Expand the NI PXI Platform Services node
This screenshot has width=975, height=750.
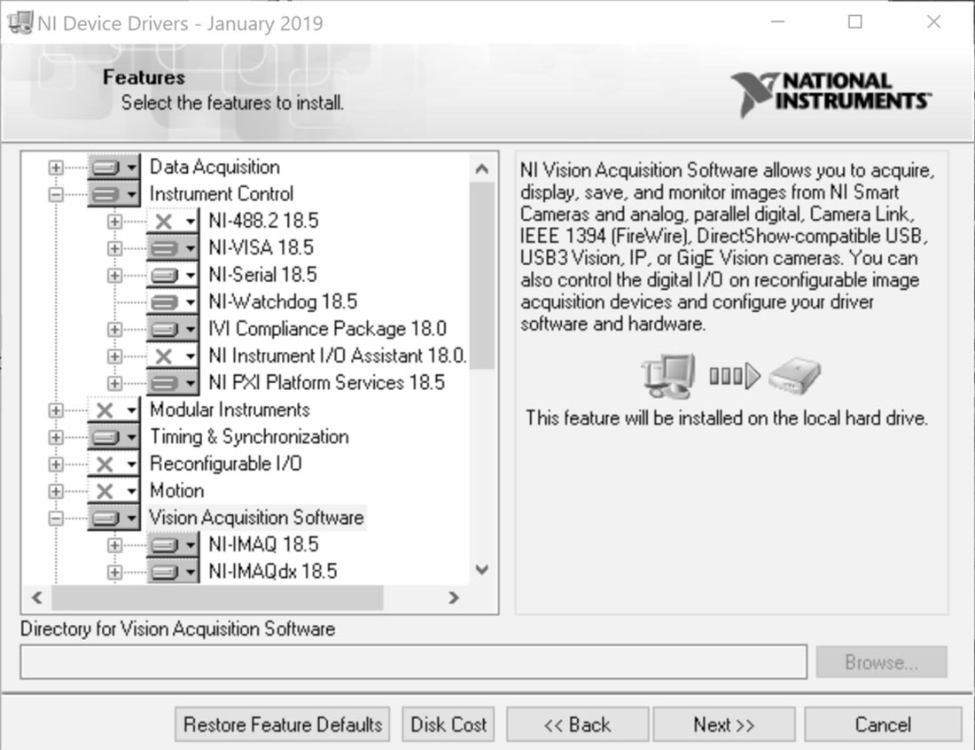pos(114,383)
